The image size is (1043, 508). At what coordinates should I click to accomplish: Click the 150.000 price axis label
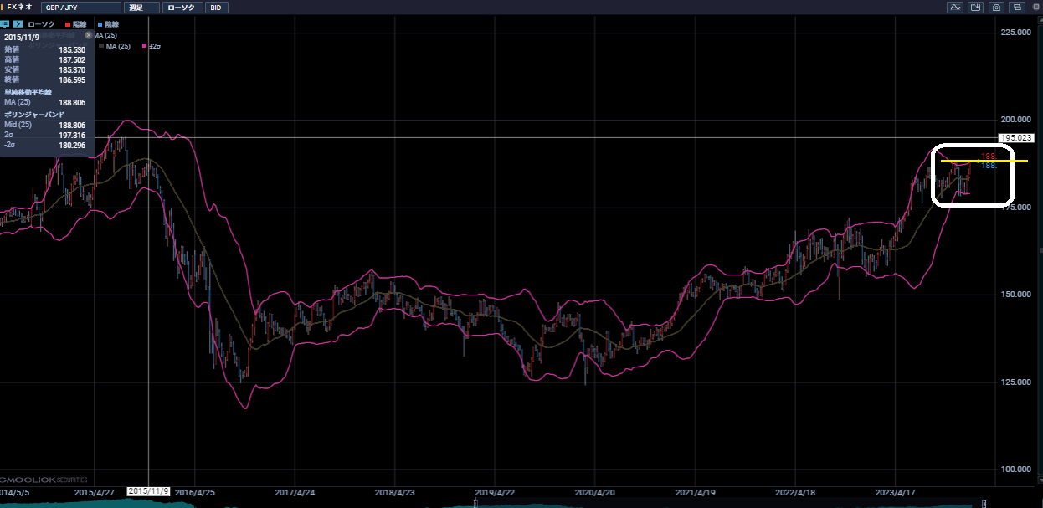click(x=1015, y=295)
